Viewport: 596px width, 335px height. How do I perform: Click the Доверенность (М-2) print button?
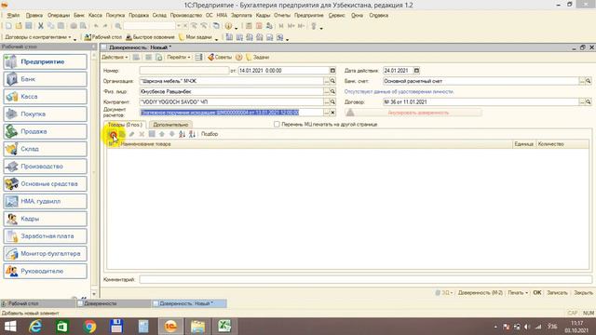point(481,293)
